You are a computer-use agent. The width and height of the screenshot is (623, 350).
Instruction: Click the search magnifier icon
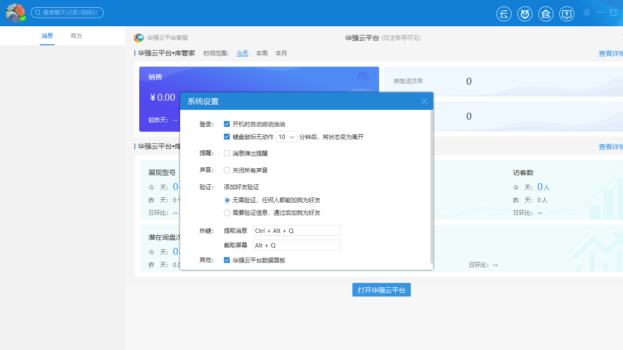point(38,13)
